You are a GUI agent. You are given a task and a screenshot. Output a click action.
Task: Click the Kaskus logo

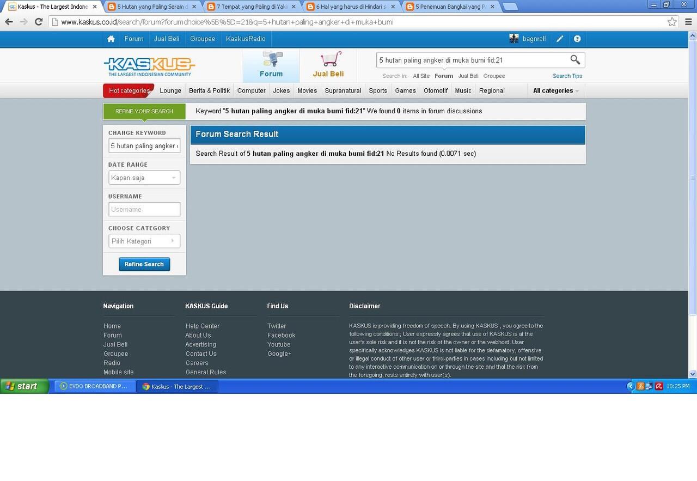pyautogui.click(x=149, y=66)
